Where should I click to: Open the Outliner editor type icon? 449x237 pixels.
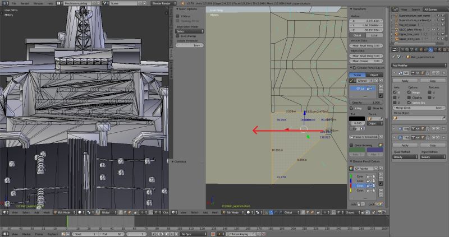[x=395, y=10]
